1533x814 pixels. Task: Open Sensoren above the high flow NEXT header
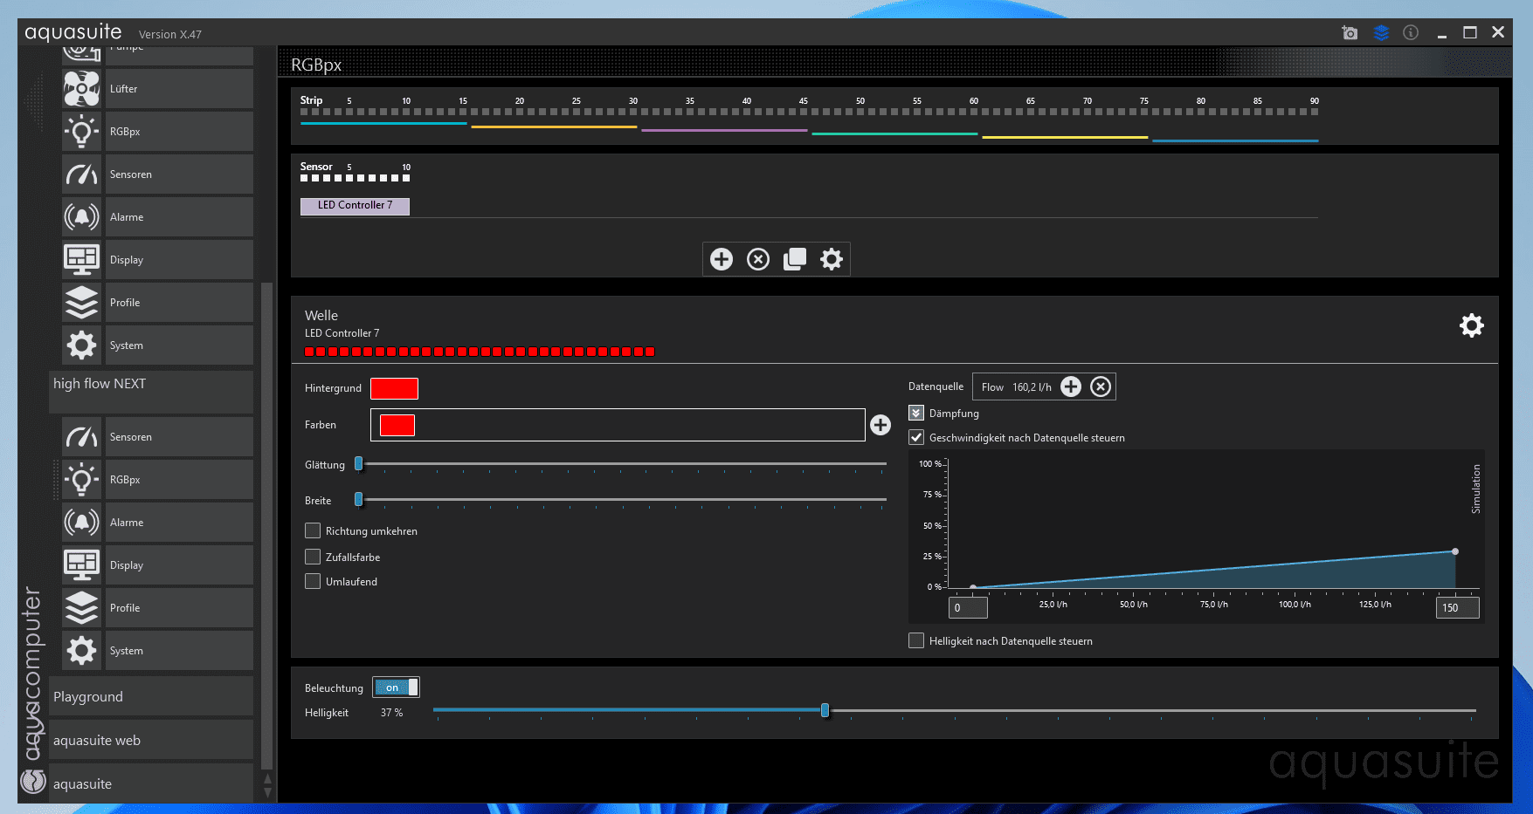(157, 174)
